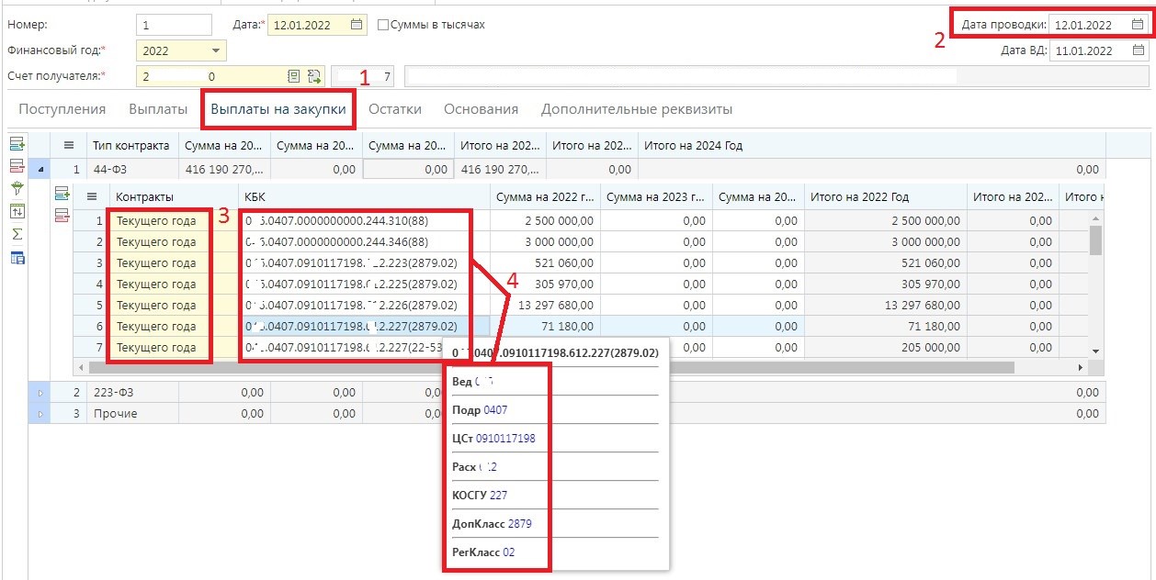Click КОСГУ 227 in tooltip
Image resolution: width=1156 pixels, height=580 pixels.
[480, 496]
